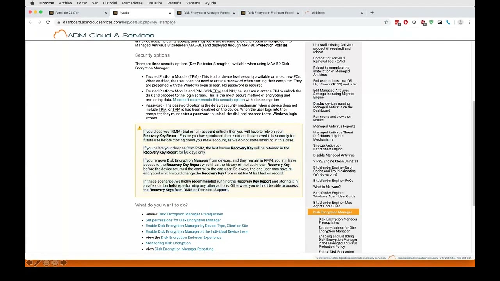
Task: Open Disk Encryption Manager Reporting link
Action: pos(184,249)
